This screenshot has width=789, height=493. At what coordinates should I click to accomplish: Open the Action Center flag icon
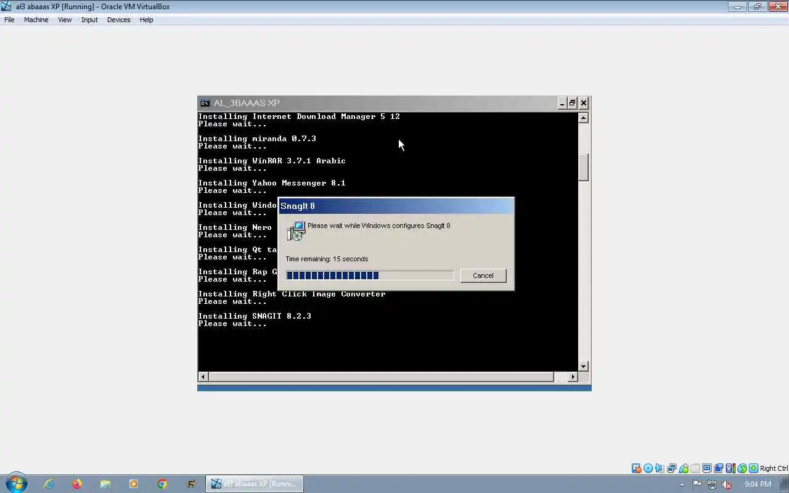pyautogui.click(x=697, y=484)
